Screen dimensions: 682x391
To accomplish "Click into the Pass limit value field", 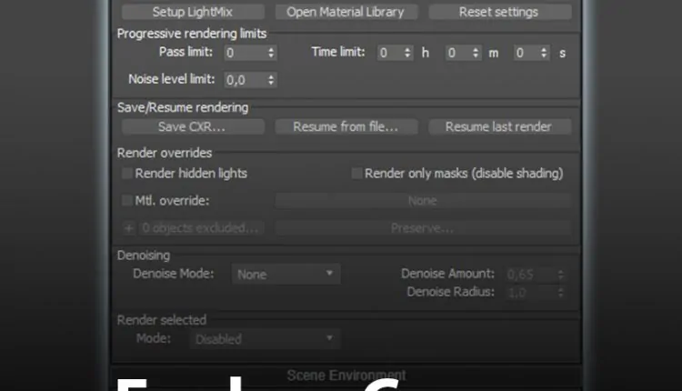I will point(245,53).
